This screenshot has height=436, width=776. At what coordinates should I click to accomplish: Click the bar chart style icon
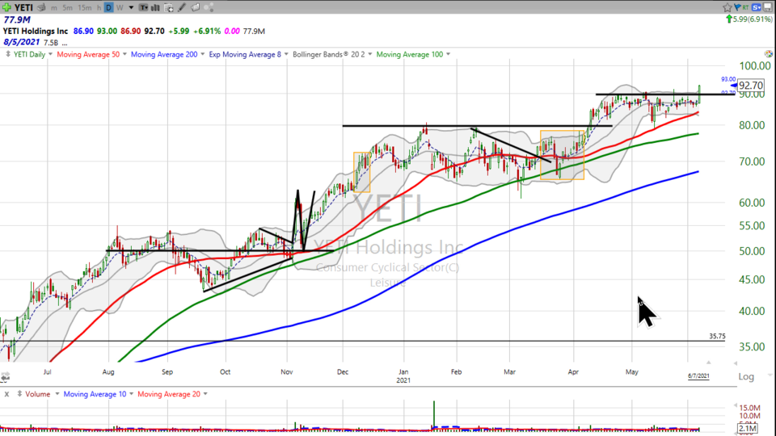(x=155, y=7)
